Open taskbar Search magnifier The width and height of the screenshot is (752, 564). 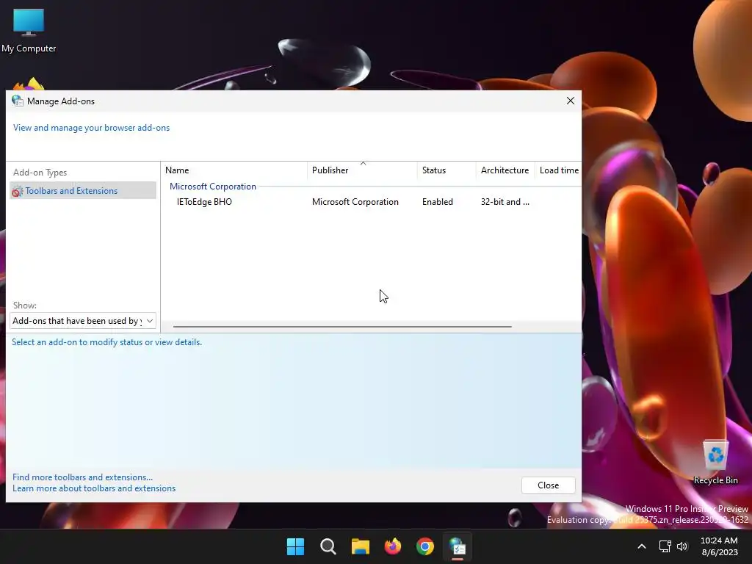328,546
